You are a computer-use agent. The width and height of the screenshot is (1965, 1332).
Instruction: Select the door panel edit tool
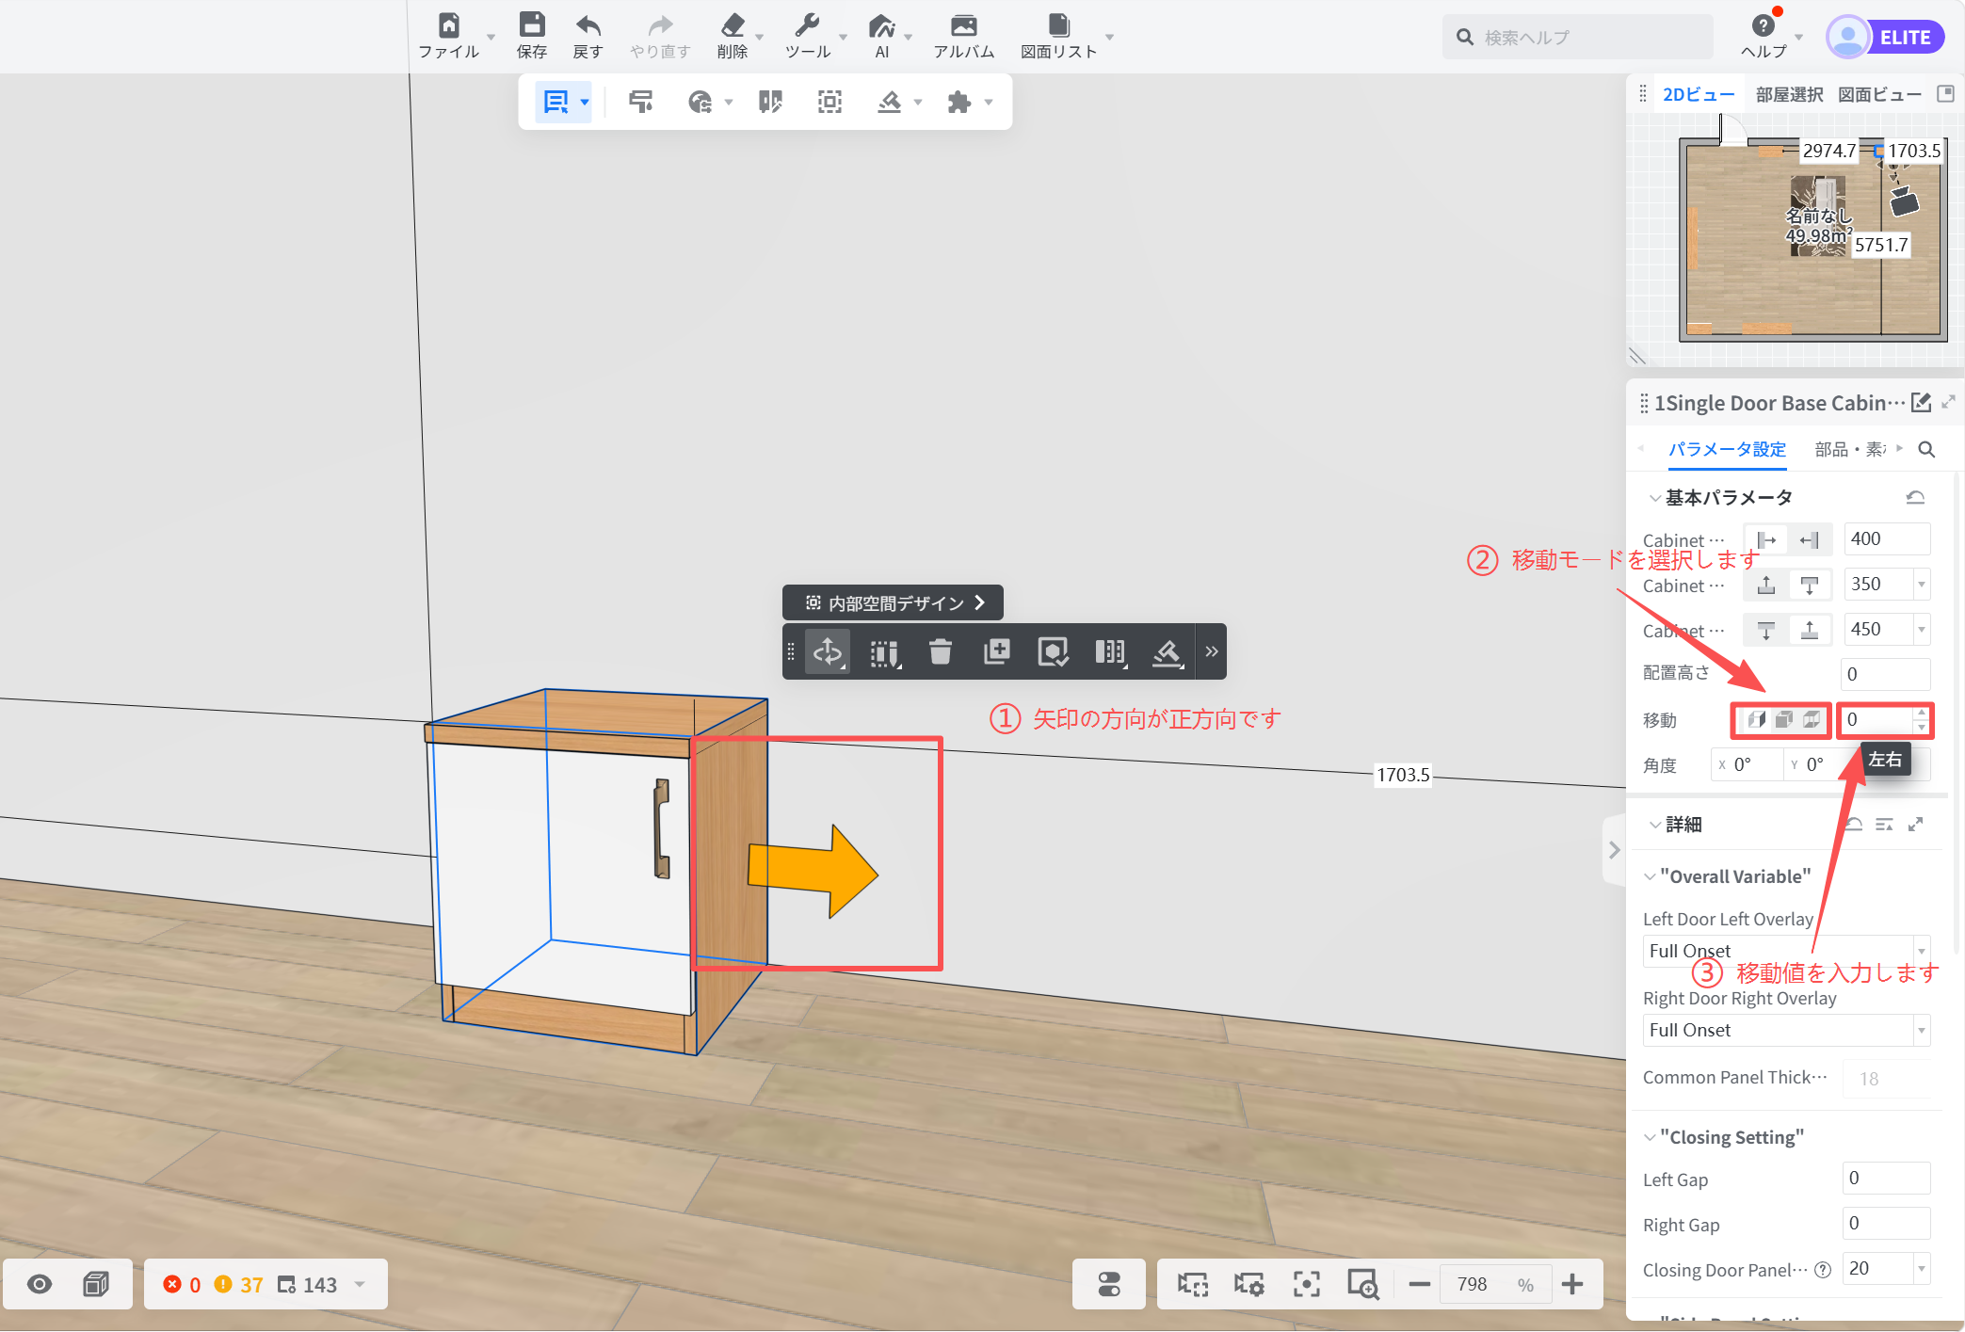click(771, 102)
